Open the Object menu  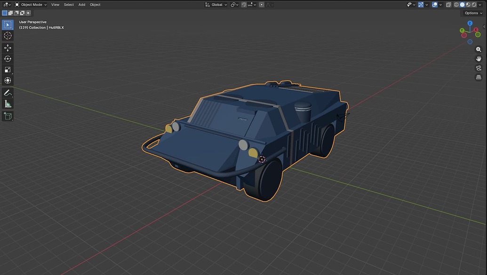95,5
